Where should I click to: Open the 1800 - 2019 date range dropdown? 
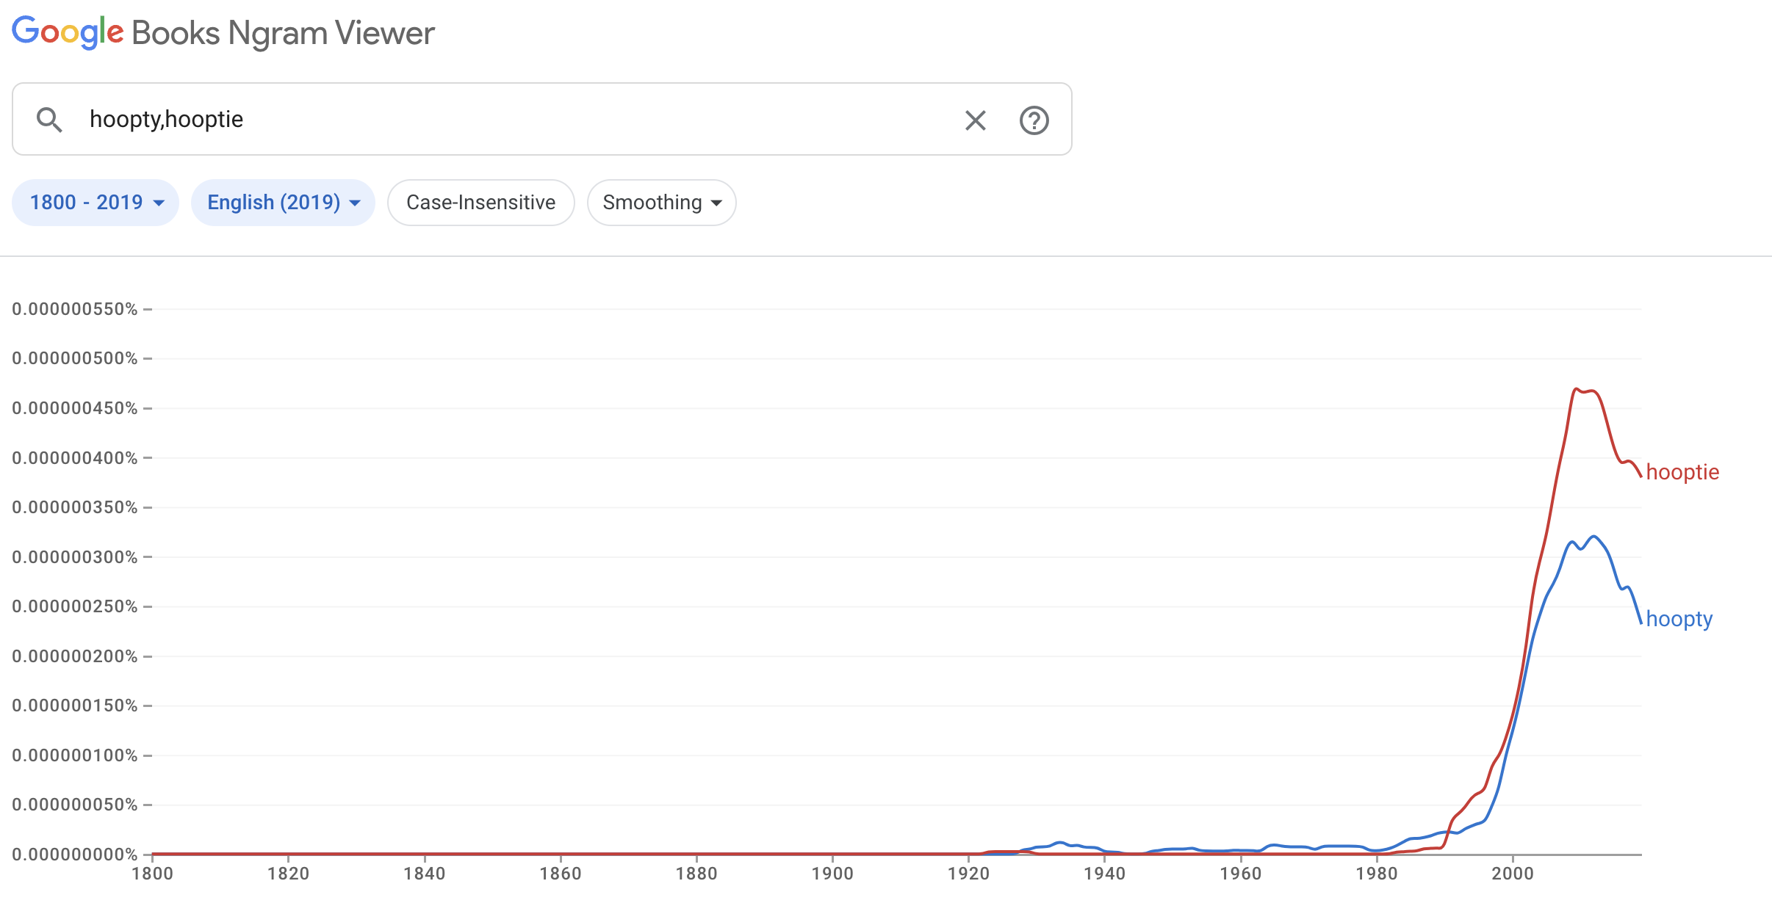coord(96,203)
